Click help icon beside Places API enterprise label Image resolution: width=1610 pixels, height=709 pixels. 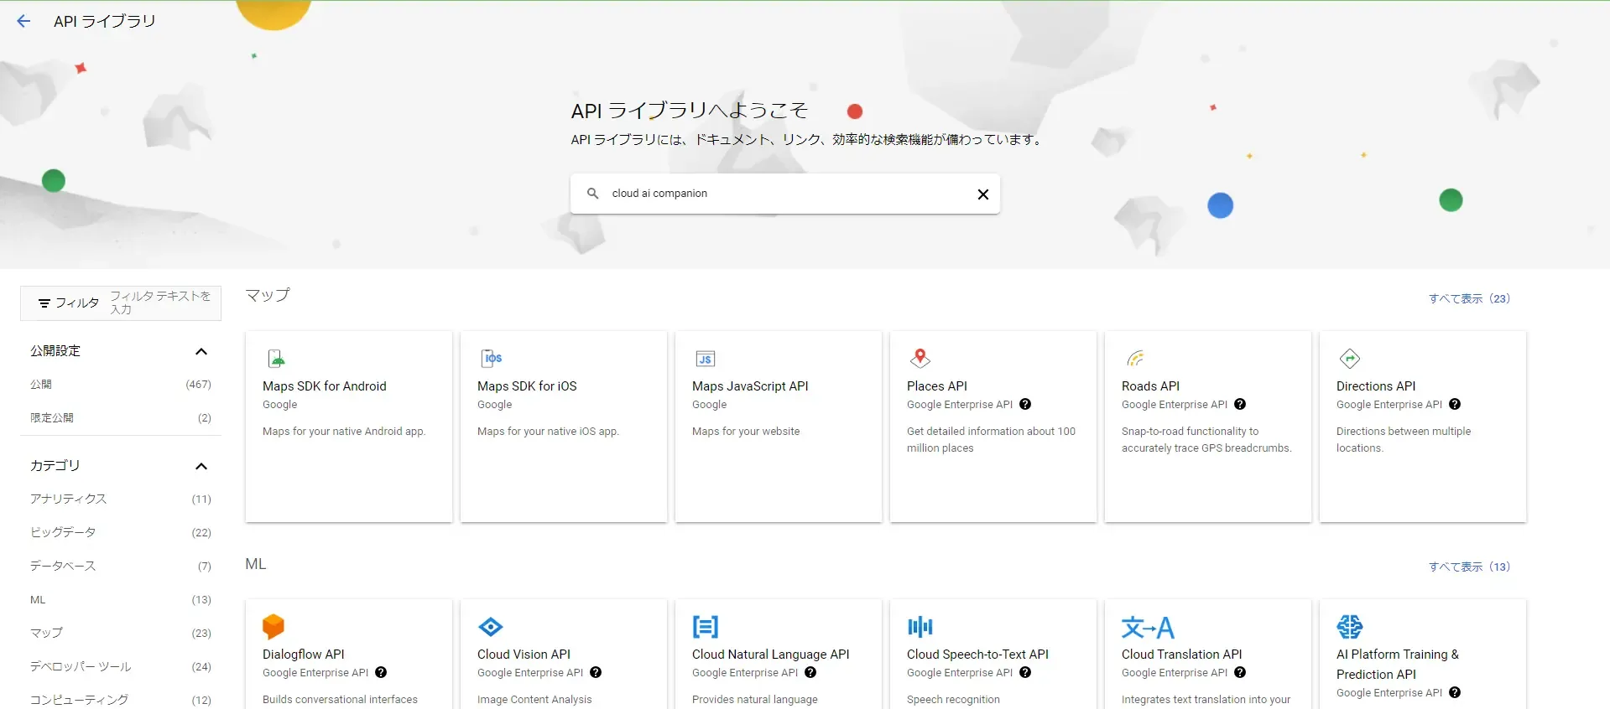tap(1025, 405)
